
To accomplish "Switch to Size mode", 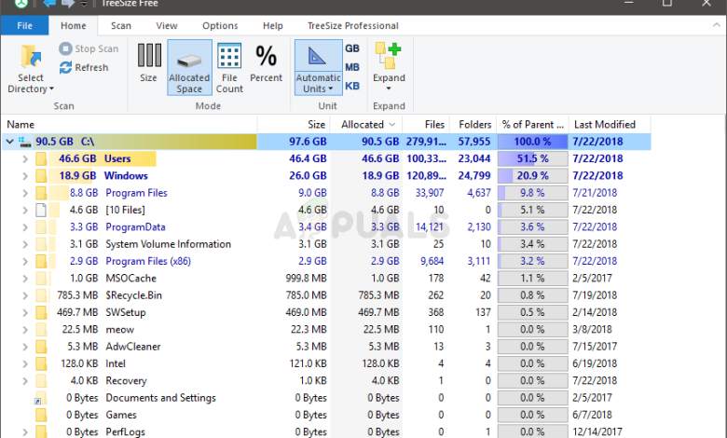I will pos(148,63).
